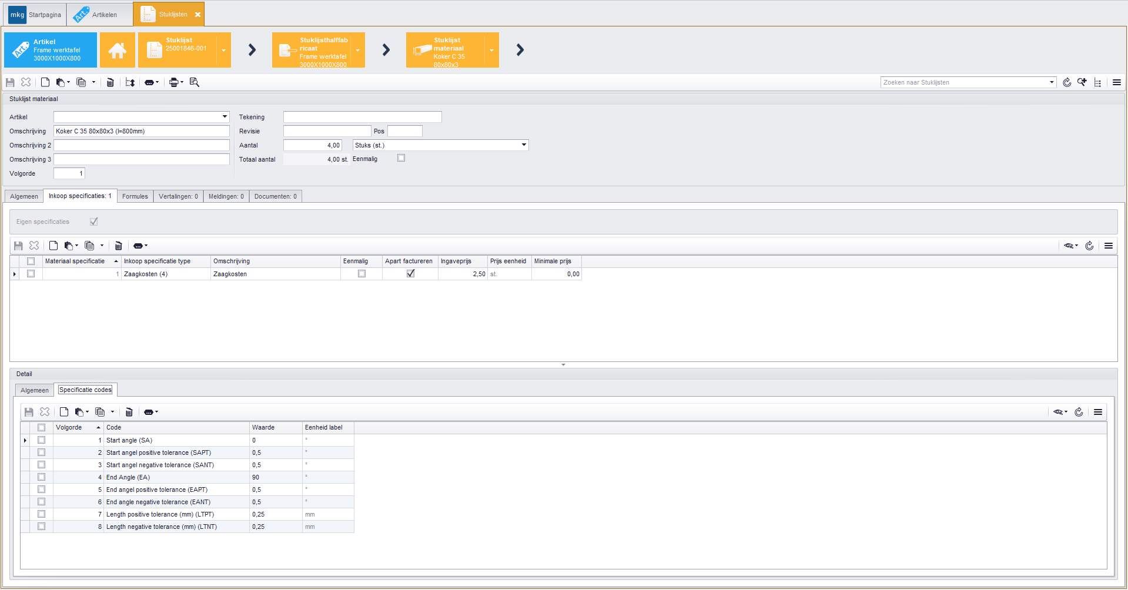Click the copy icon in the main toolbar
Viewport: 1128px width, 590px height.
point(81,82)
